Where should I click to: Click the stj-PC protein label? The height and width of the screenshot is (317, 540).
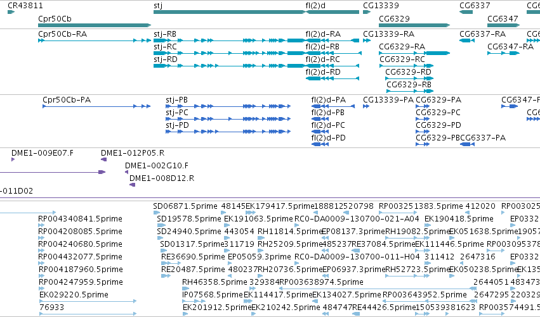pos(177,113)
